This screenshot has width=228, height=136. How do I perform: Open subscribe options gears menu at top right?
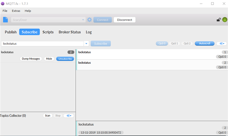(x=222, y=44)
